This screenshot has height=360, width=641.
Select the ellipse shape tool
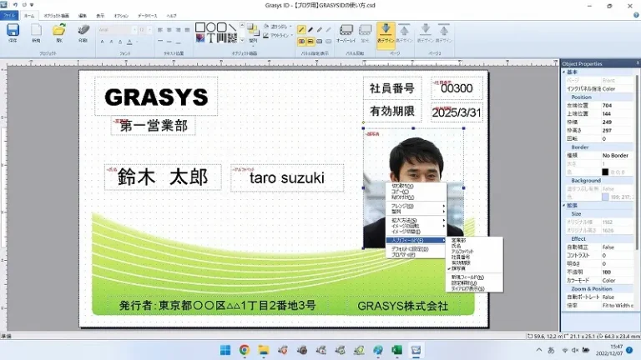[211, 27]
